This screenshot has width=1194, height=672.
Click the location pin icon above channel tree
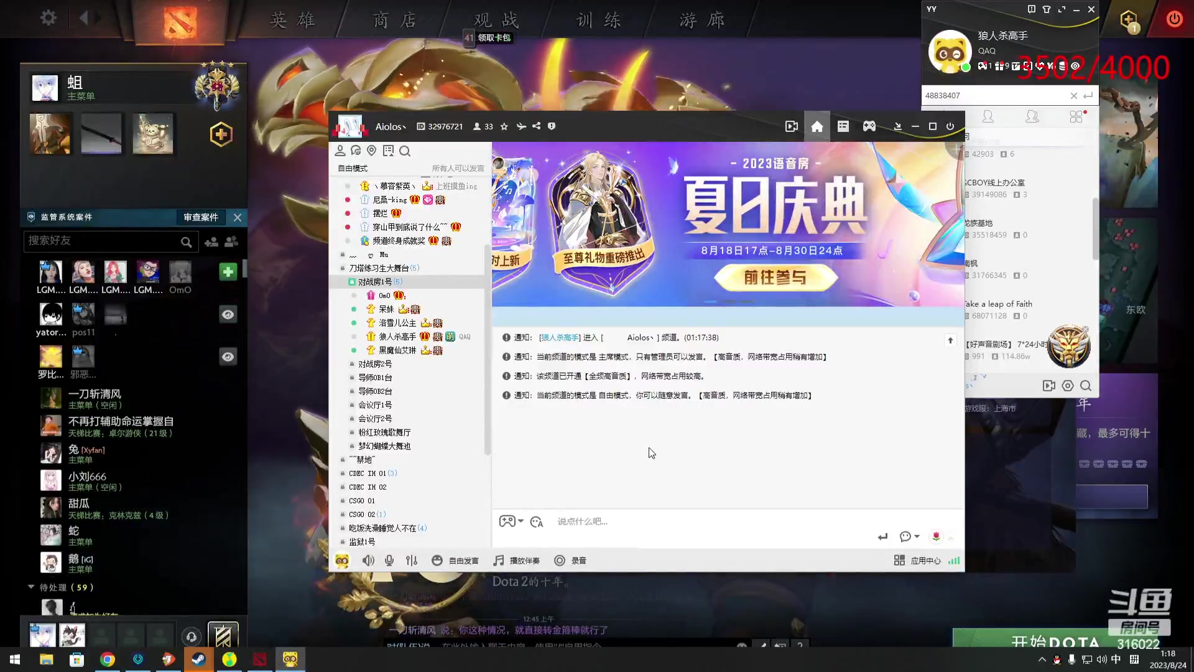coord(372,151)
